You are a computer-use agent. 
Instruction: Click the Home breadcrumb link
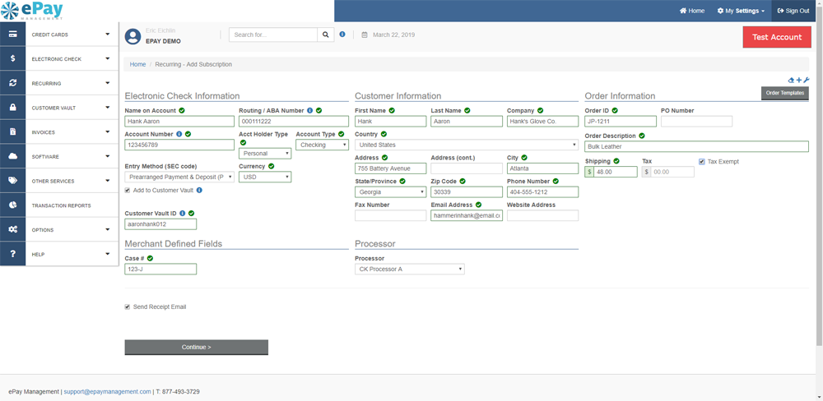(x=137, y=64)
